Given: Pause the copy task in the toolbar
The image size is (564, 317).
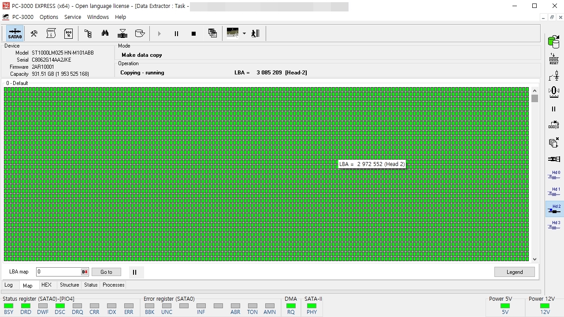Looking at the screenshot, I should (x=176, y=33).
